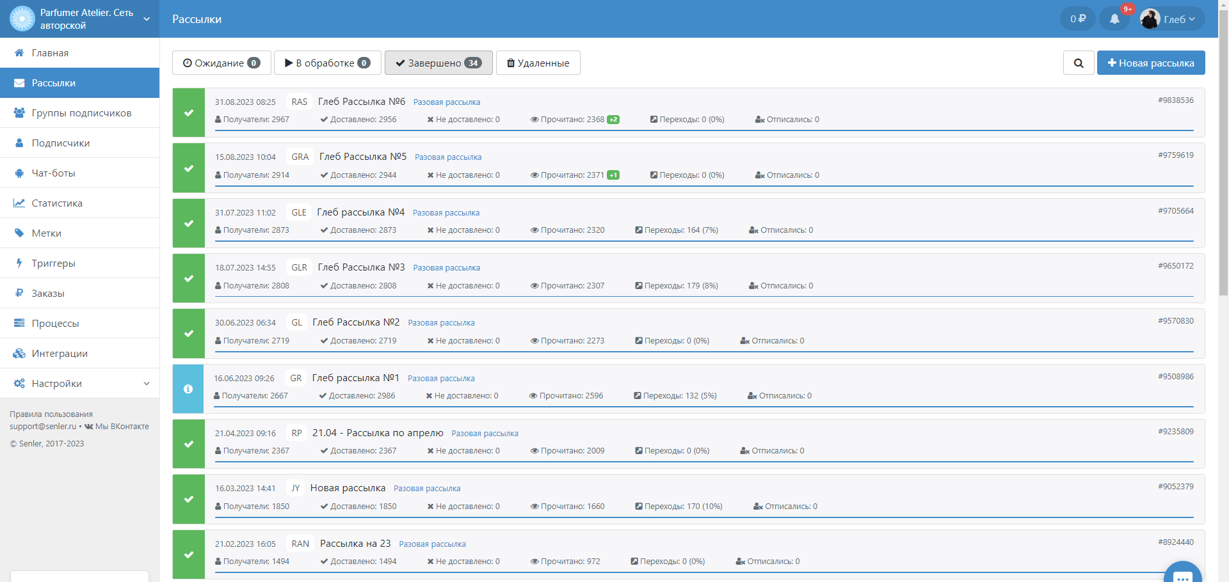1229x582 pixels.
Task: Click green check status of Новая рассылка row
Action: click(189, 499)
